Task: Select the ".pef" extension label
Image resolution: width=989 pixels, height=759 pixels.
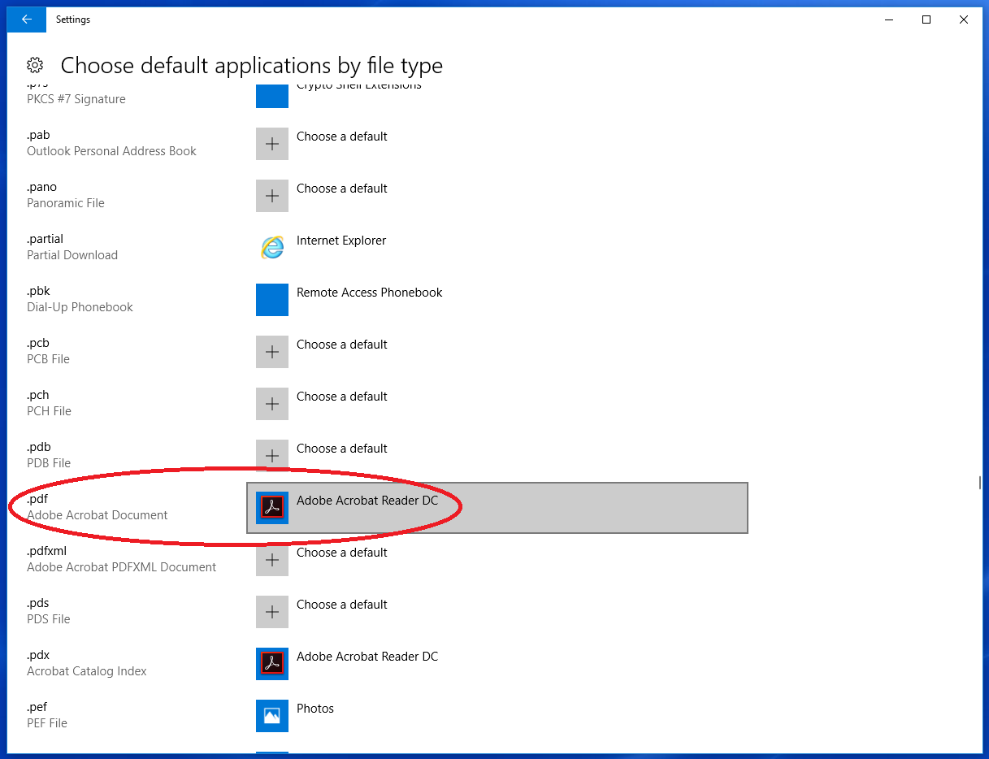Action: (37, 707)
